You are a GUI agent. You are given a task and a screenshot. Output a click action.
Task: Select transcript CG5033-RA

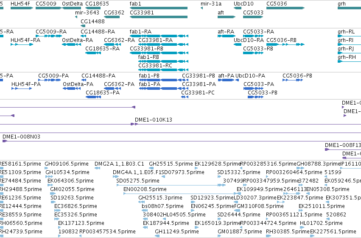(258, 31)
